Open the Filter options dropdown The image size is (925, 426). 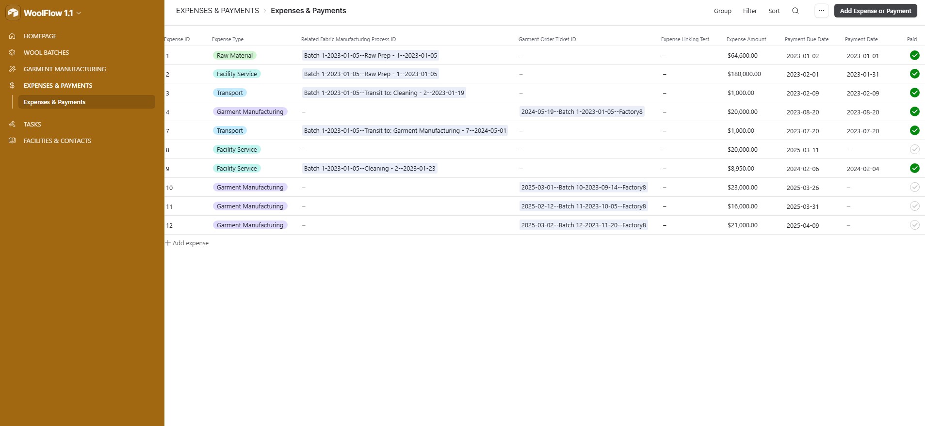click(x=749, y=11)
